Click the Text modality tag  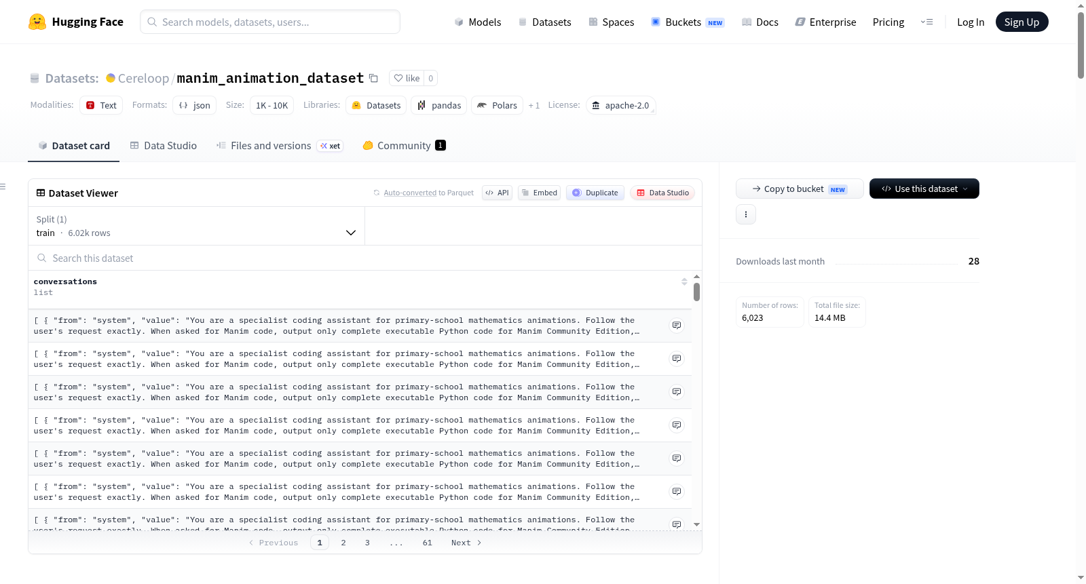pyautogui.click(x=101, y=105)
